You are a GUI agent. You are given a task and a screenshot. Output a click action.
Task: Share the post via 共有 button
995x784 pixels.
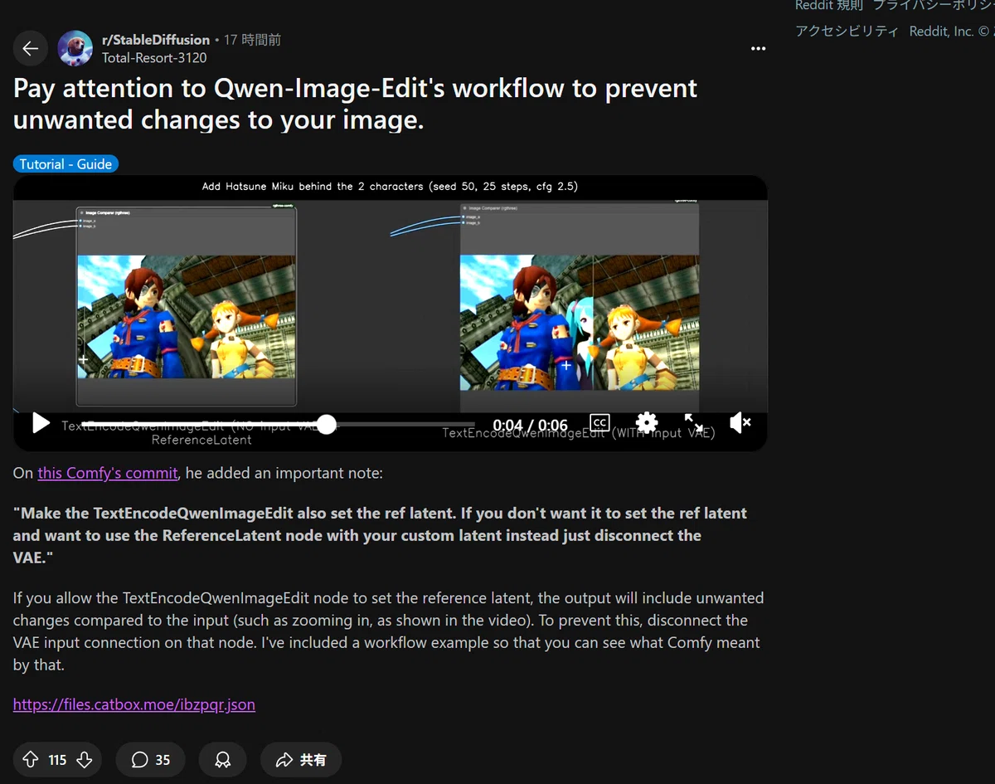pos(301,760)
